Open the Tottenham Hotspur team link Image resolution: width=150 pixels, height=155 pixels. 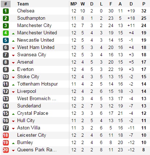coord(37,84)
